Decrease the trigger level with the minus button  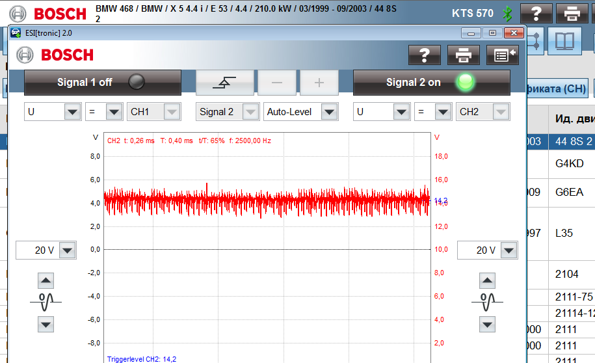click(x=277, y=83)
